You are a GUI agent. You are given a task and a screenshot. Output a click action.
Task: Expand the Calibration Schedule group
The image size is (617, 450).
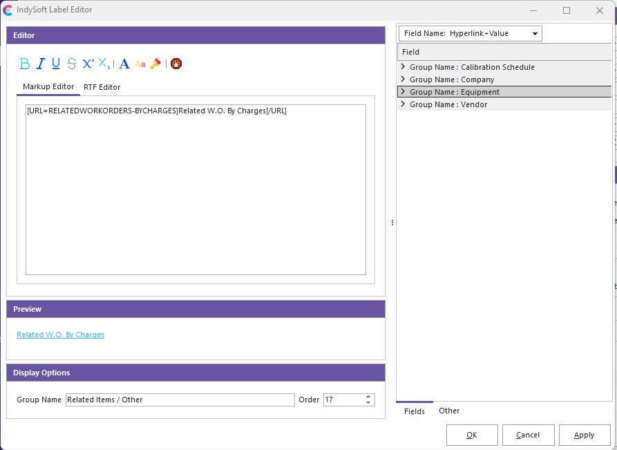pos(403,67)
